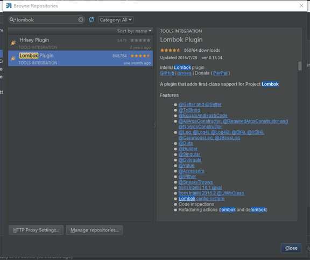Open the Sort by: name dropdown
The image size is (310, 260).
pyautogui.click(x=134, y=31)
